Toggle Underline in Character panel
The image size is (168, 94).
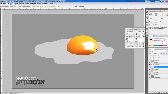[x=139, y=44]
